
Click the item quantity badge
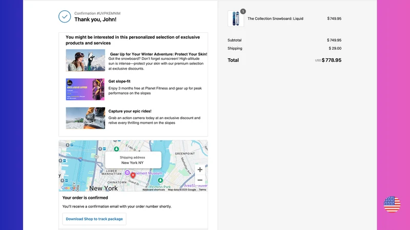click(243, 11)
